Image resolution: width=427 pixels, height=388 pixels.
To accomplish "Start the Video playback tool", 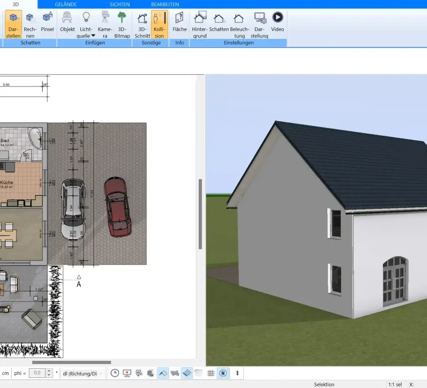I will 277,22.
